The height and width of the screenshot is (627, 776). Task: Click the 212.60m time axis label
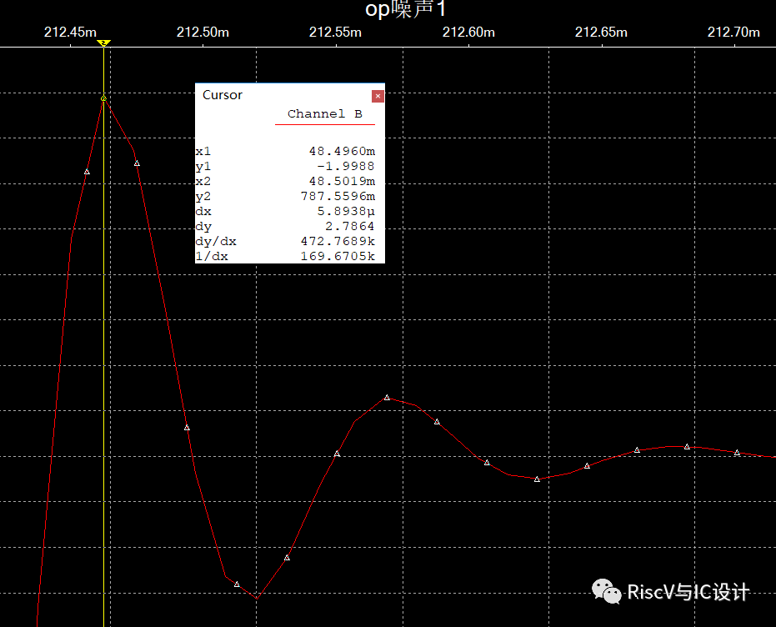[468, 33]
